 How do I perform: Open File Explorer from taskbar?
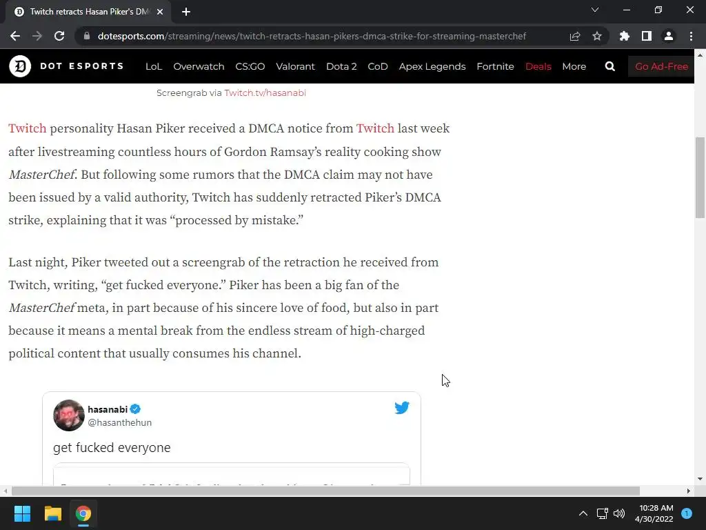point(52,513)
